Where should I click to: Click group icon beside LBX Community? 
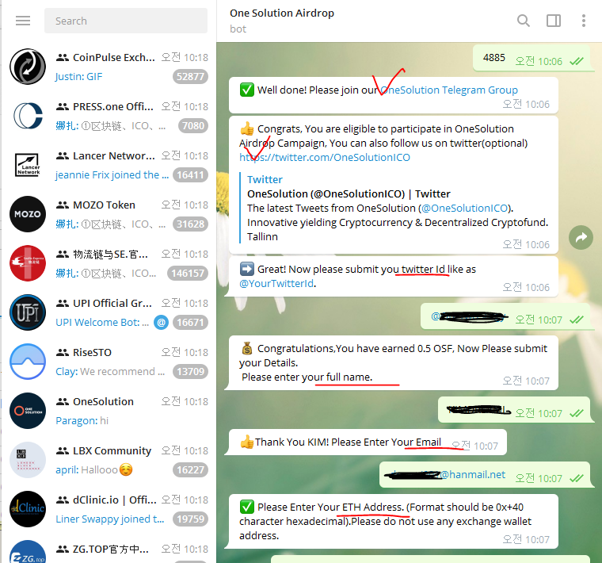63,451
